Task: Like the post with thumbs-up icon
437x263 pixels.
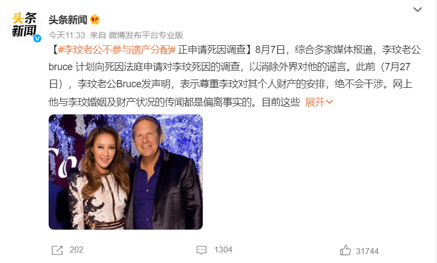Action: point(345,250)
